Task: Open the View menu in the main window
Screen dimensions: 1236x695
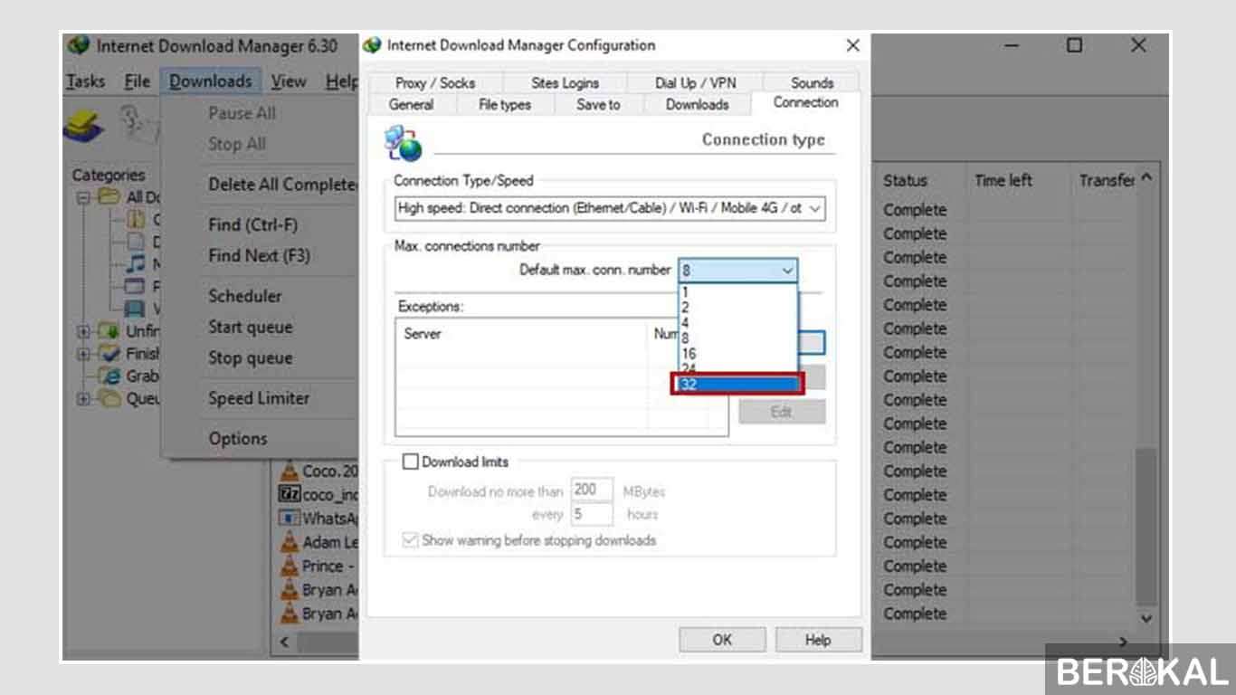Action: point(289,81)
